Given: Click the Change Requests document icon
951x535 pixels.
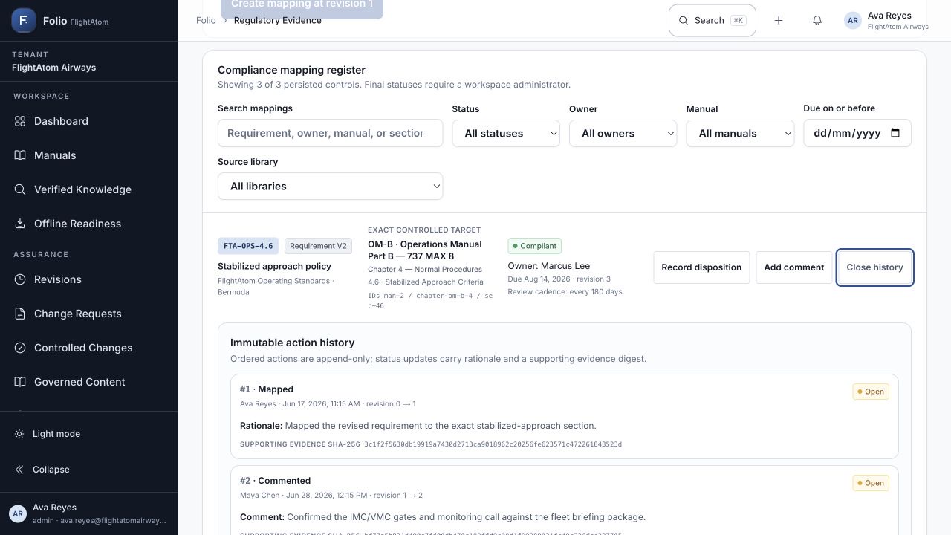Looking at the screenshot, I should (x=20, y=314).
